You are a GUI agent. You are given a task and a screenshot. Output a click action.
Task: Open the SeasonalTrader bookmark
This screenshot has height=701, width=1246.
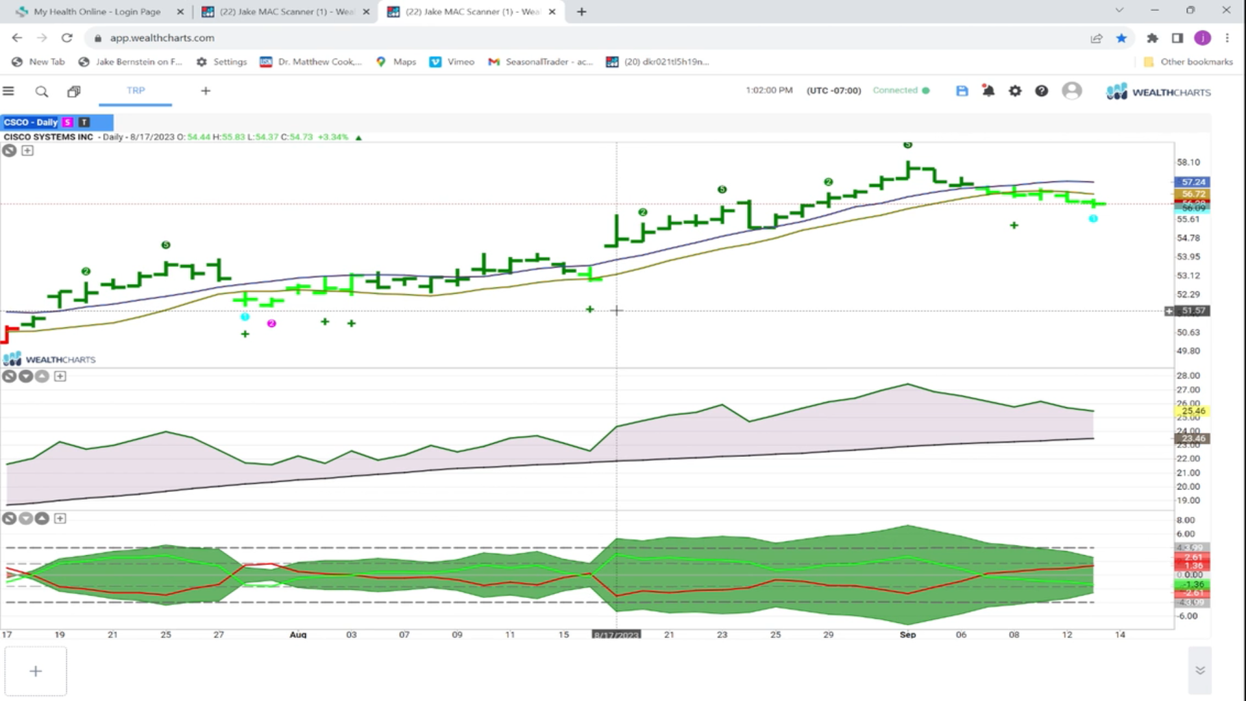pyautogui.click(x=541, y=62)
